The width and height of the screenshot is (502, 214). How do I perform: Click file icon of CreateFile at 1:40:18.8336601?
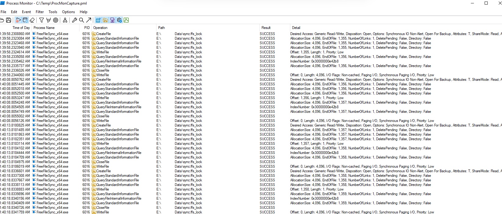point(94,171)
